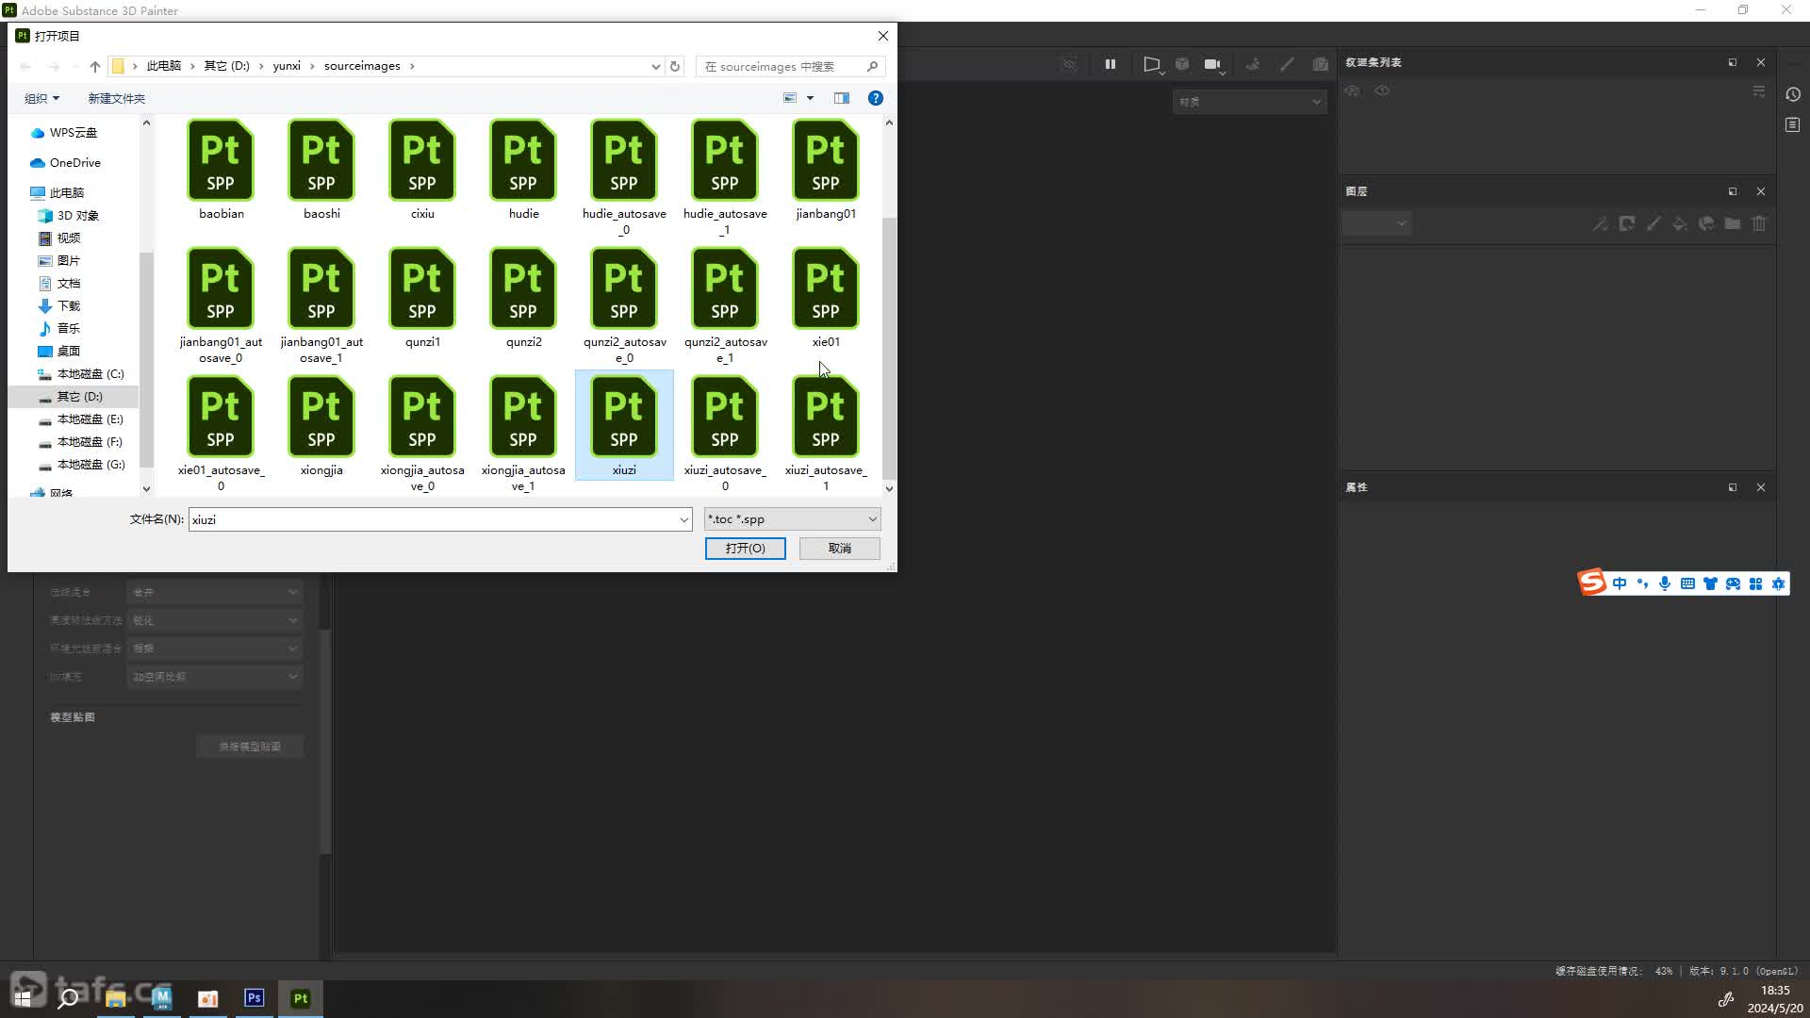Click 其它 (D:) in the address breadcrumb

tap(227, 66)
